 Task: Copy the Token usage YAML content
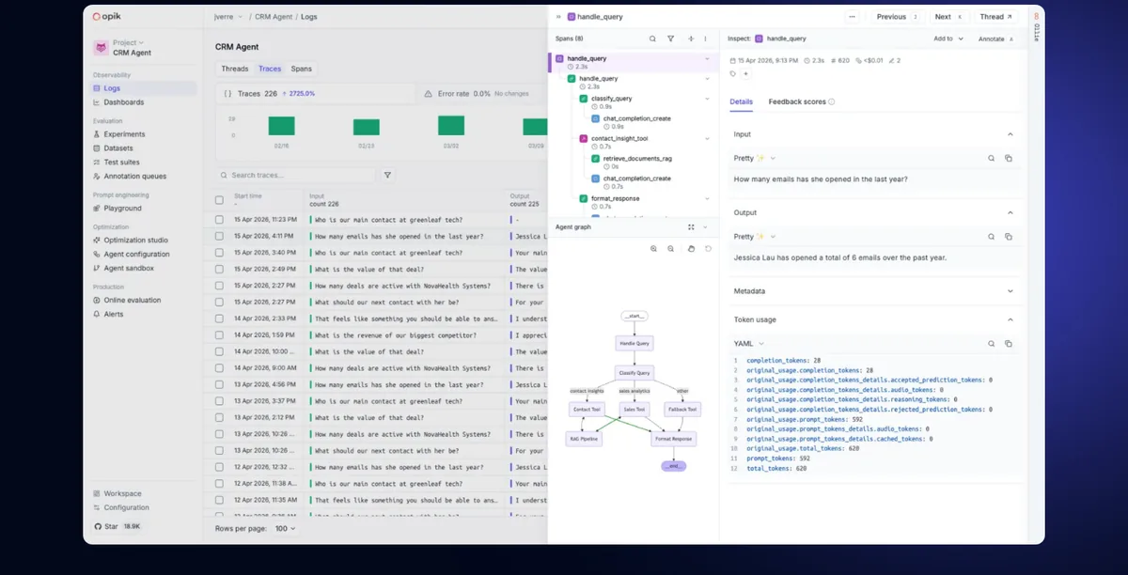(1009, 344)
